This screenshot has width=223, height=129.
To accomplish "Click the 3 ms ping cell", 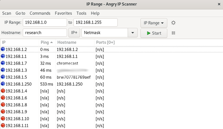I will tap(44, 56).
